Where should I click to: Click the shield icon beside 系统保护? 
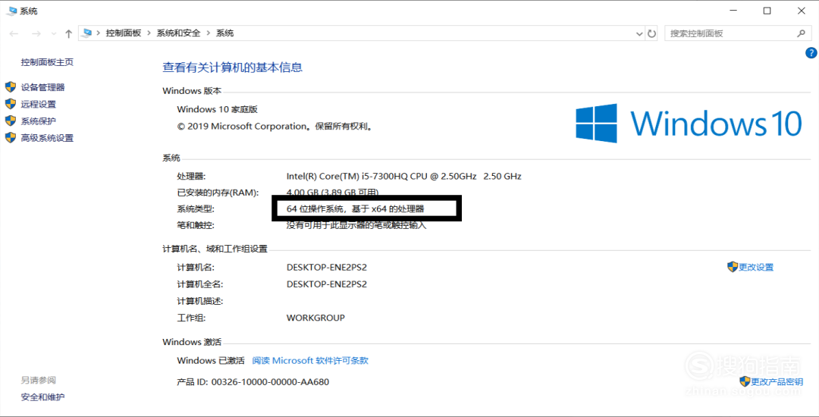(11, 121)
